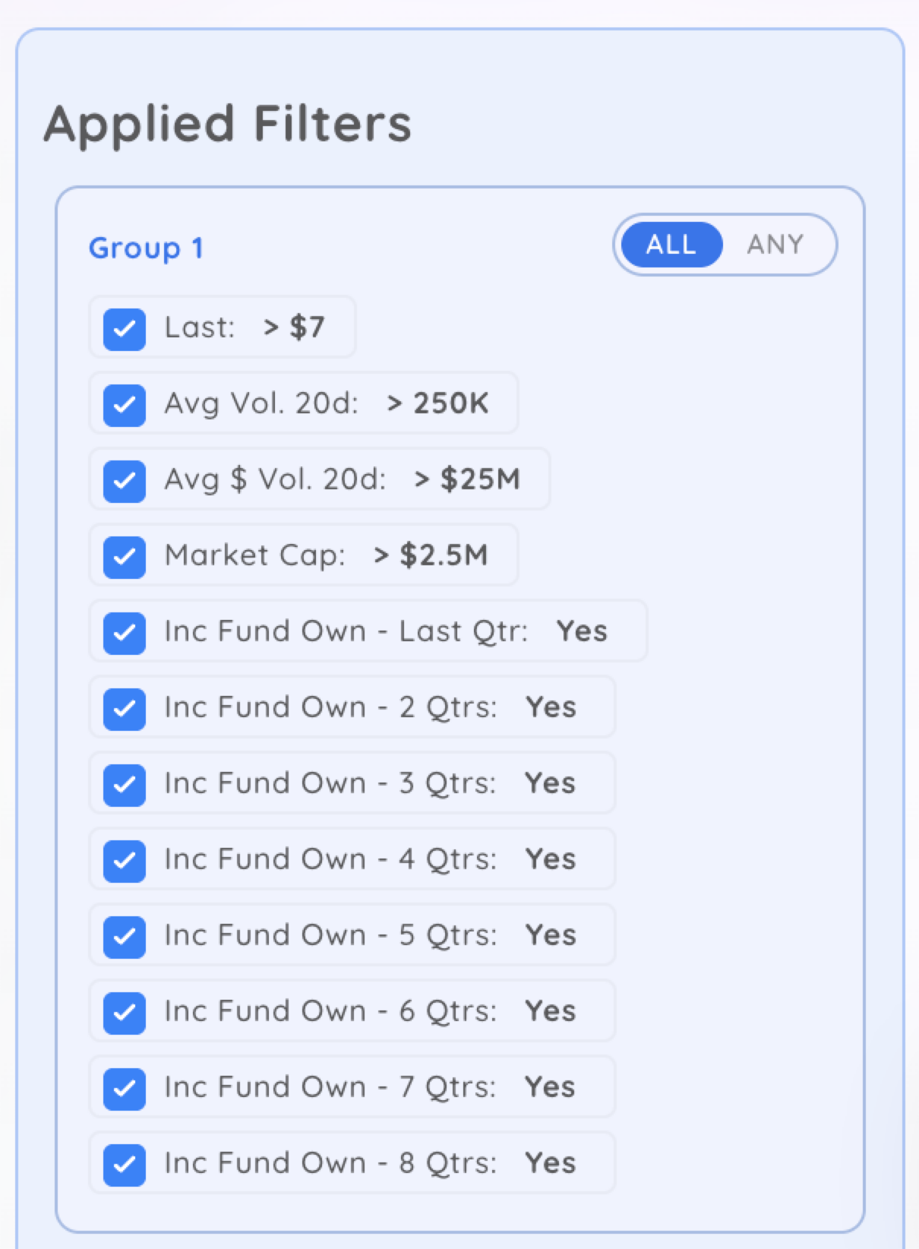
Task: Uncheck Inc Fund Own - 6 Qtrs checkbox
Action: (125, 1013)
